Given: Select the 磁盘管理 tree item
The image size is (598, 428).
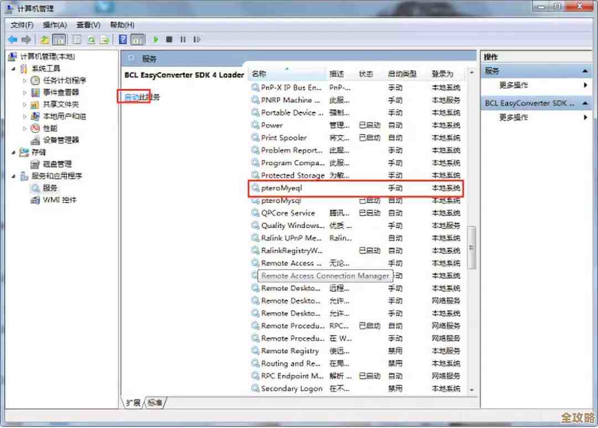Looking at the screenshot, I should pyautogui.click(x=57, y=164).
